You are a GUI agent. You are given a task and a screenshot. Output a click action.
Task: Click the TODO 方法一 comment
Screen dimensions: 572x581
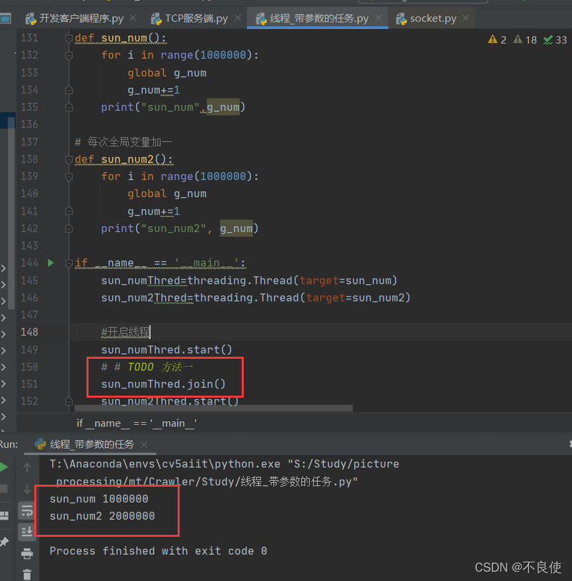click(147, 367)
